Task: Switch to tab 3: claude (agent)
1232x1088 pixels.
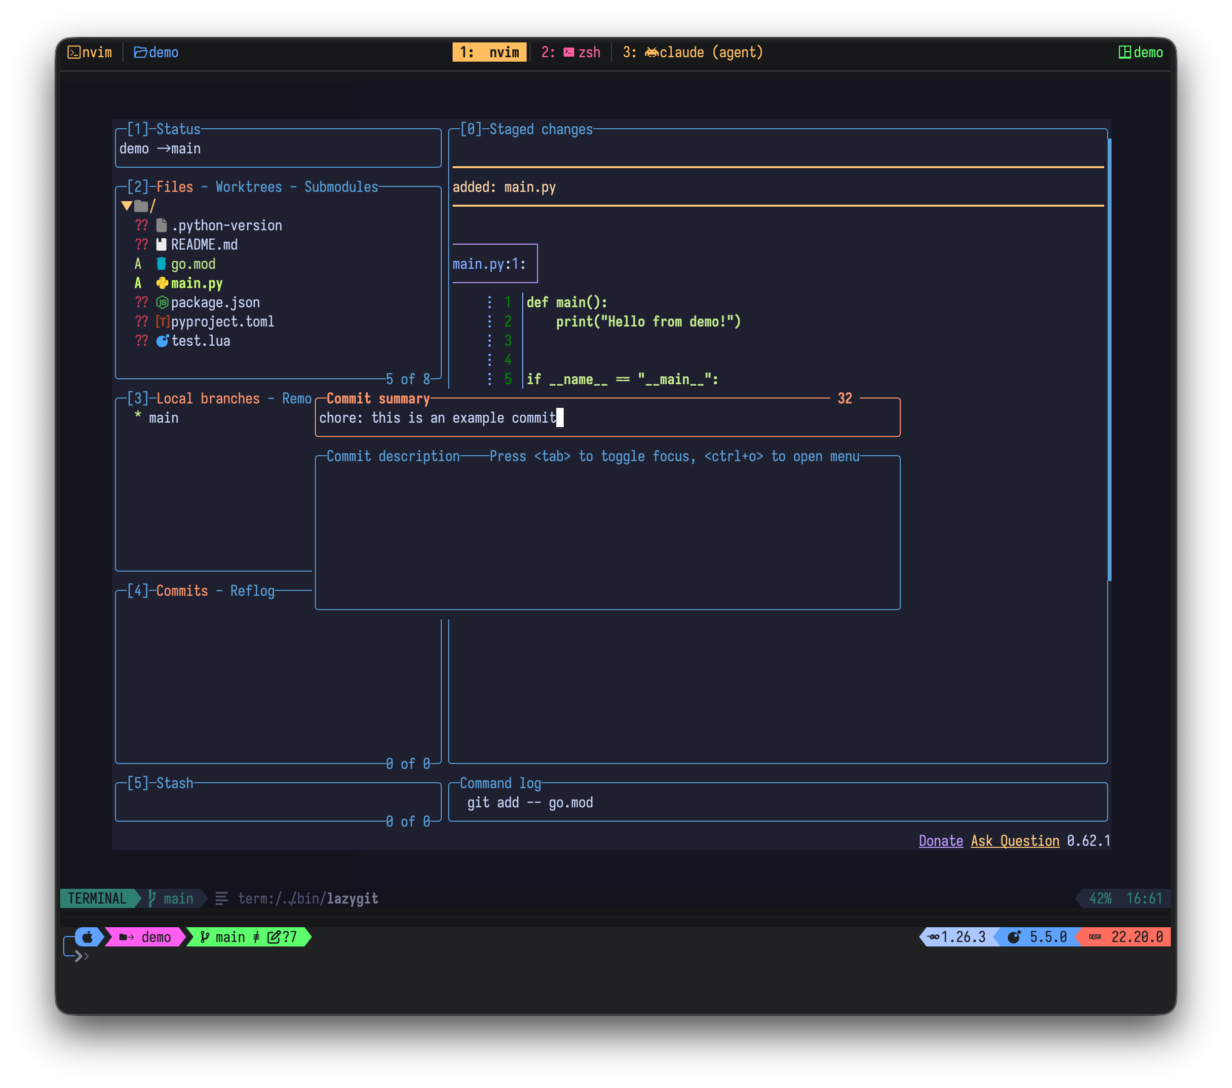Action: click(x=693, y=52)
